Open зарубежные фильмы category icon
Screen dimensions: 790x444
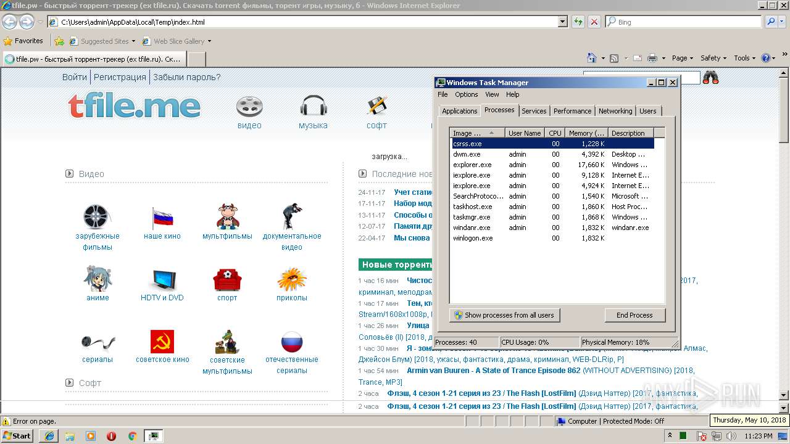98,216
